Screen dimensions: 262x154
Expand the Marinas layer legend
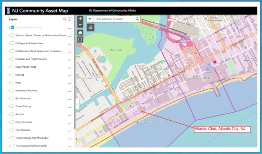coord(9,75)
